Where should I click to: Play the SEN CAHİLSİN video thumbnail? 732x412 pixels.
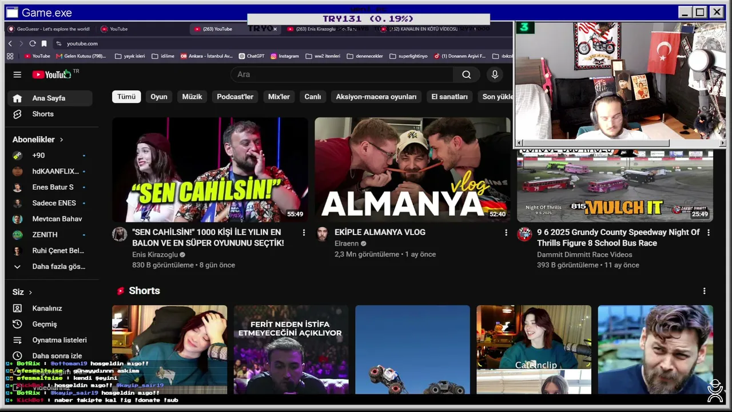point(210,169)
